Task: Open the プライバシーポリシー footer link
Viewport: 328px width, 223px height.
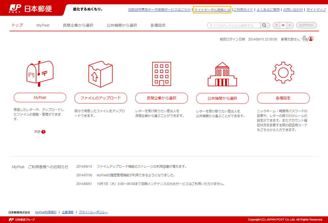Action: pyautogui.click(x=93, y=212)
